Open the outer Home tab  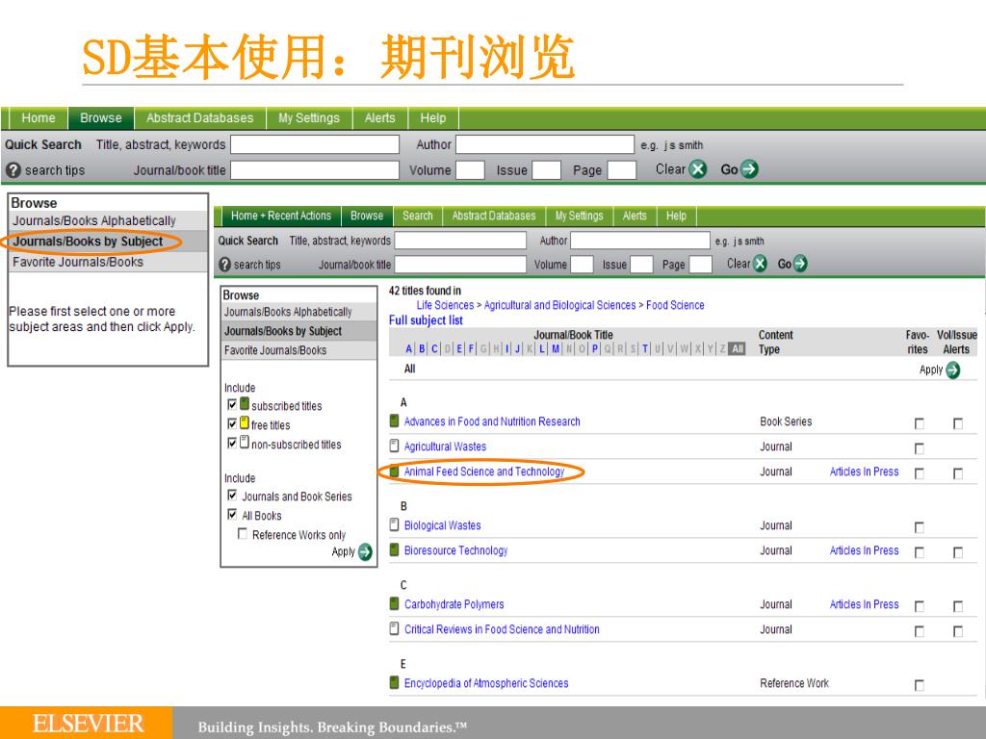click(x=39, y=118)
